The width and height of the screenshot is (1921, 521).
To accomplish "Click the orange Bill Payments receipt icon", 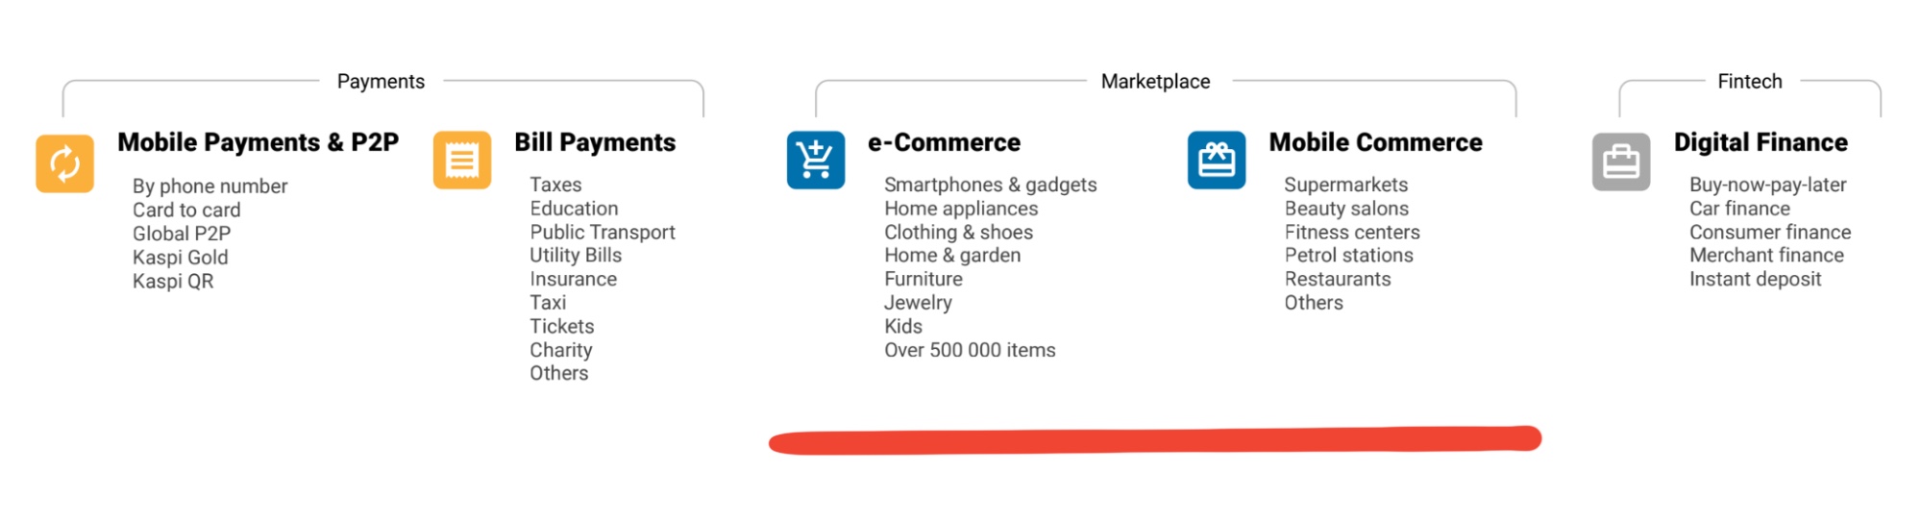I will pos(461,161).
